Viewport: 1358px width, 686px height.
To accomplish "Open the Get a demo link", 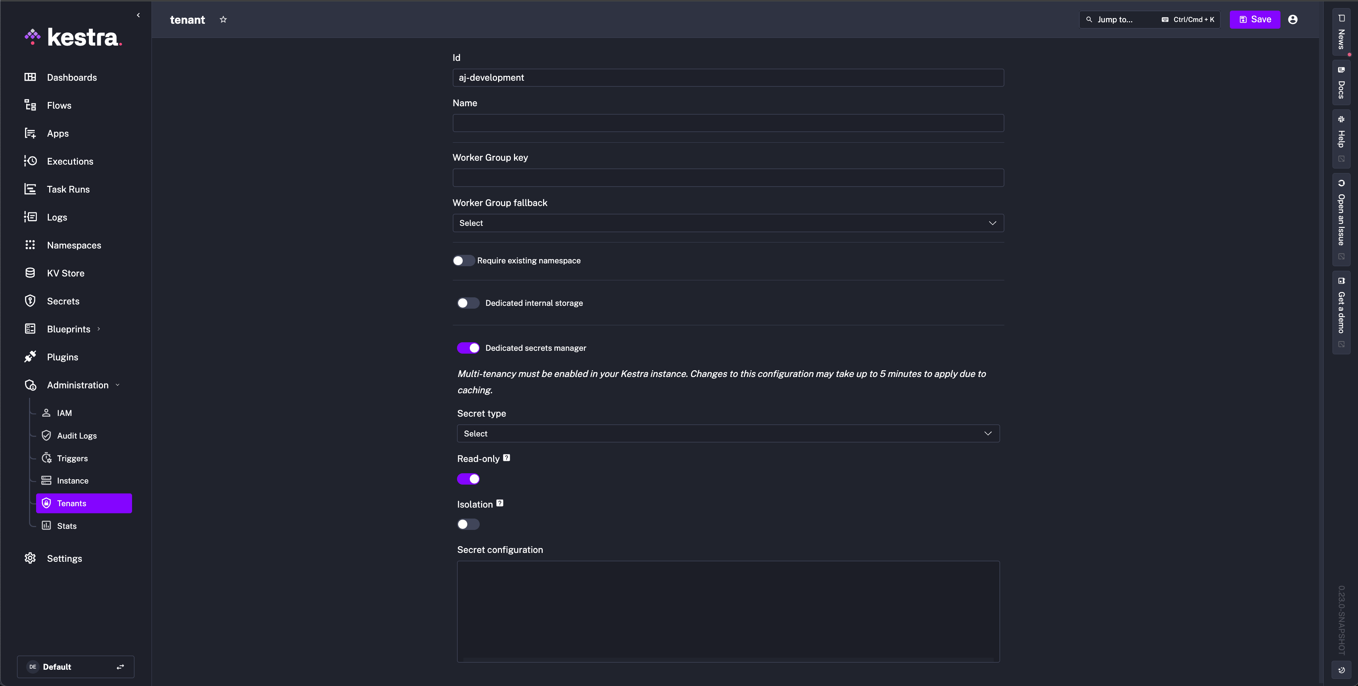I will coord(1341,312).
